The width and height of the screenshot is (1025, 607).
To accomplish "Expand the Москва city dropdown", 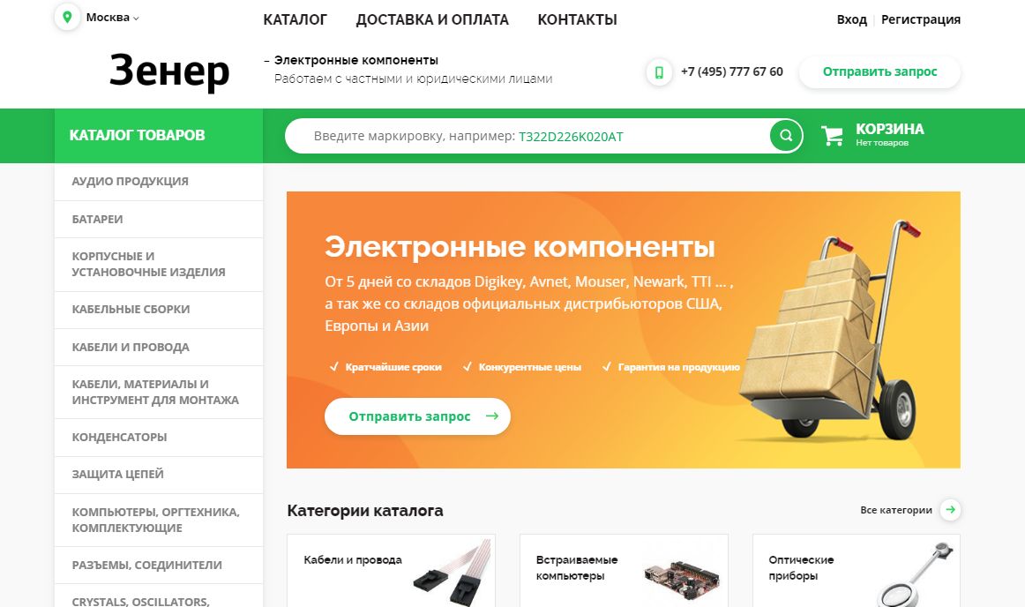I will point(112,18).
